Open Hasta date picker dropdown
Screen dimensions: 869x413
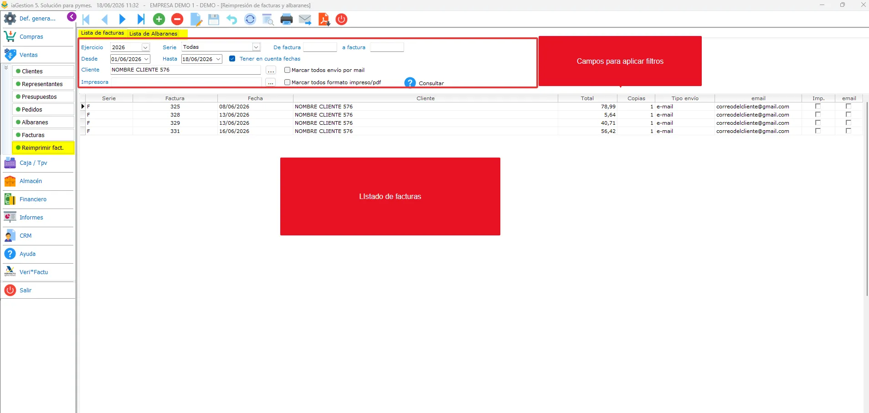click(x=218, y=59)
